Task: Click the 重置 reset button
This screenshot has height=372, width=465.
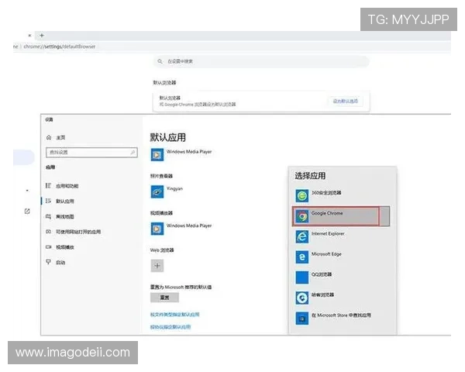Action: (164, 298)
